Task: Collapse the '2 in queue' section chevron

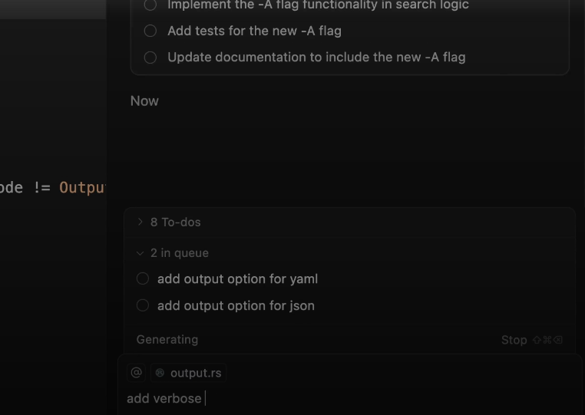Action: point(140,252)
